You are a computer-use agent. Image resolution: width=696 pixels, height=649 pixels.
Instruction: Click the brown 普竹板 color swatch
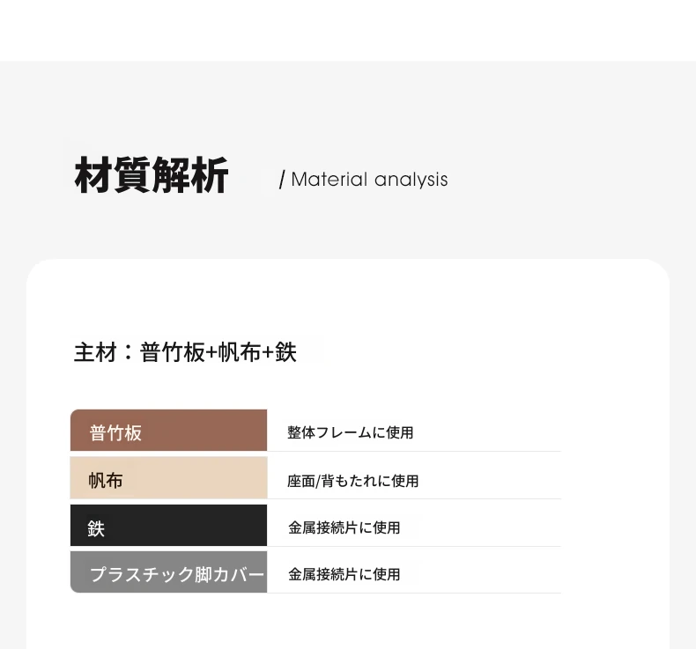click(168, 431)
